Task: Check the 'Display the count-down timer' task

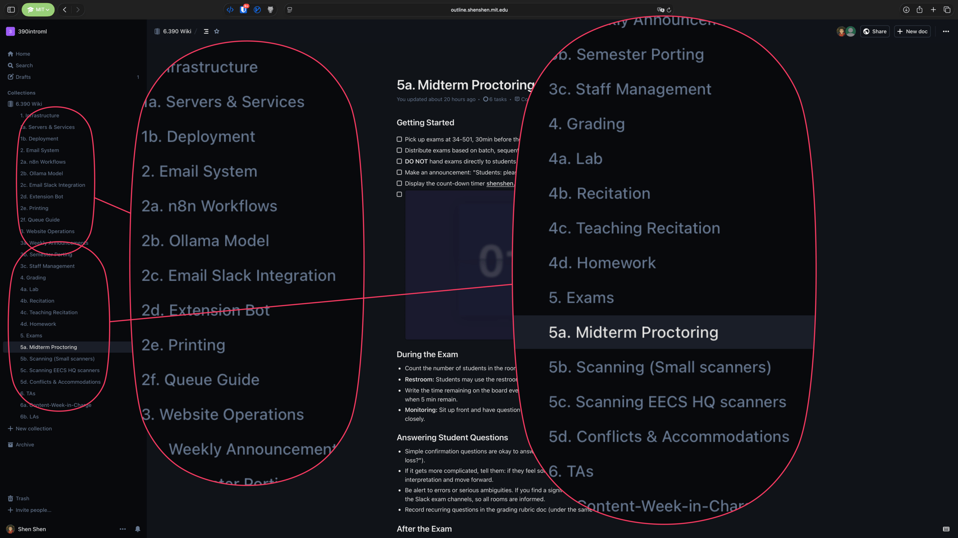Action: click(x=399, y=183)
